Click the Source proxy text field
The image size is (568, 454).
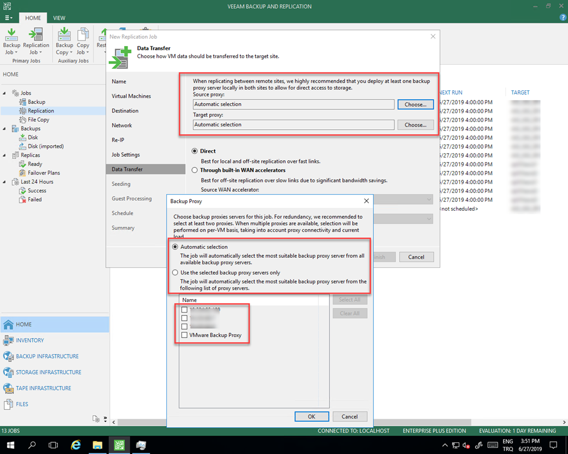click(293, 104)
